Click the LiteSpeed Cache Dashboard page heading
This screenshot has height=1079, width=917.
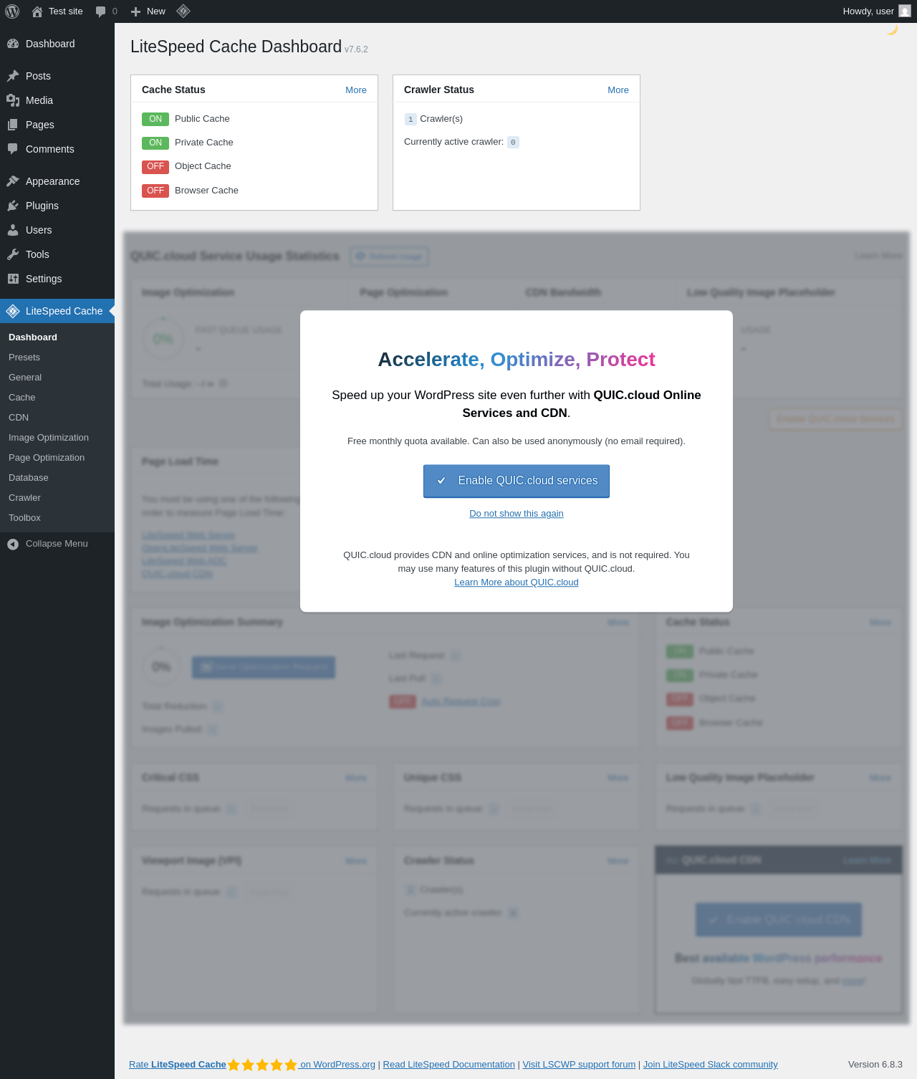236,47
